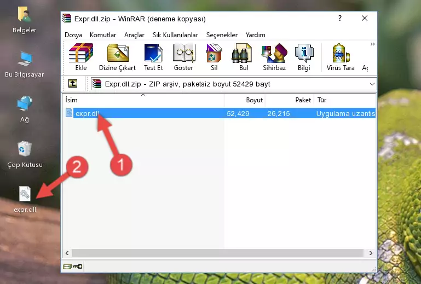
Task: Launch the Sihirbaz wizard
Action: [274, 57]
